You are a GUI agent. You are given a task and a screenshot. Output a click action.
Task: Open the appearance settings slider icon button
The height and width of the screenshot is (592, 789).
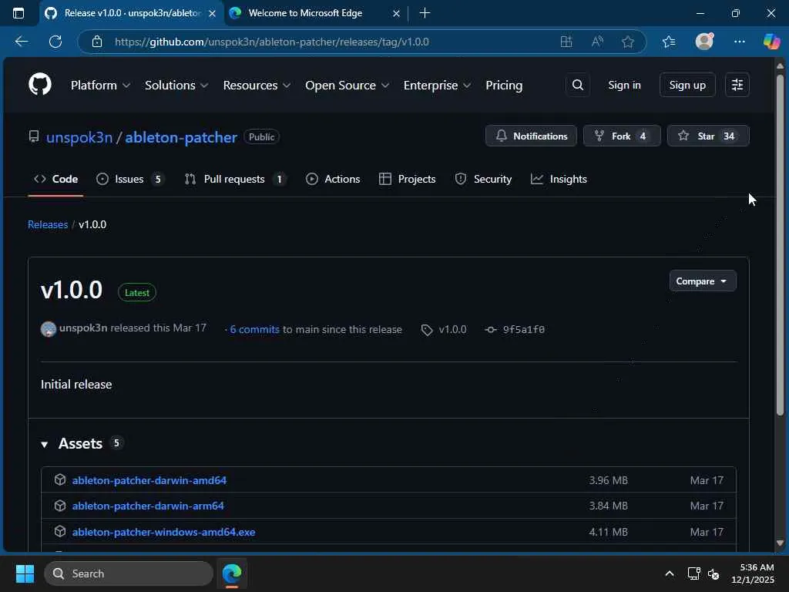(x=737, y=85)
